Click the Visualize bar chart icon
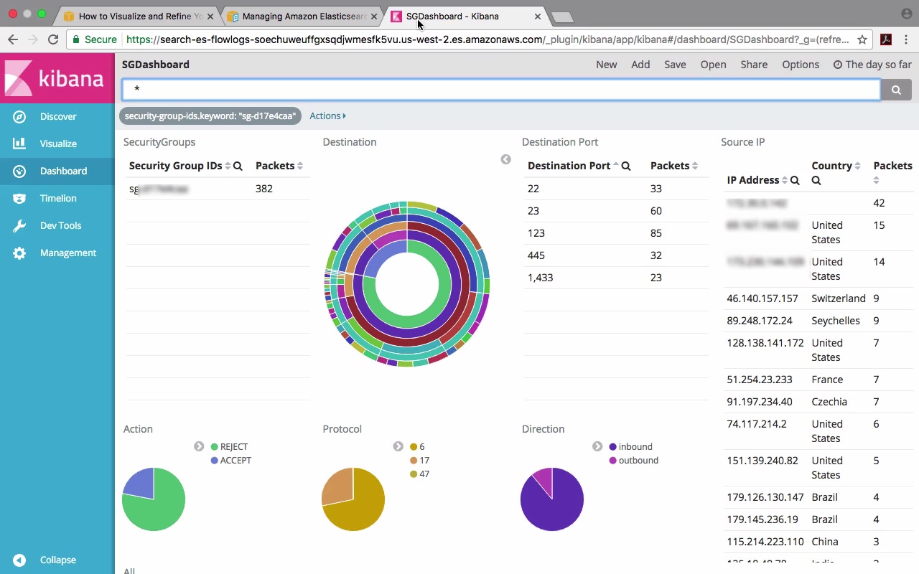The image size is (919, 574). 19,143
